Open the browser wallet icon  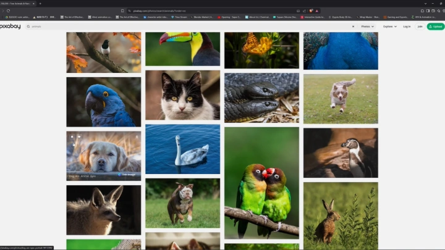(433, 10)
